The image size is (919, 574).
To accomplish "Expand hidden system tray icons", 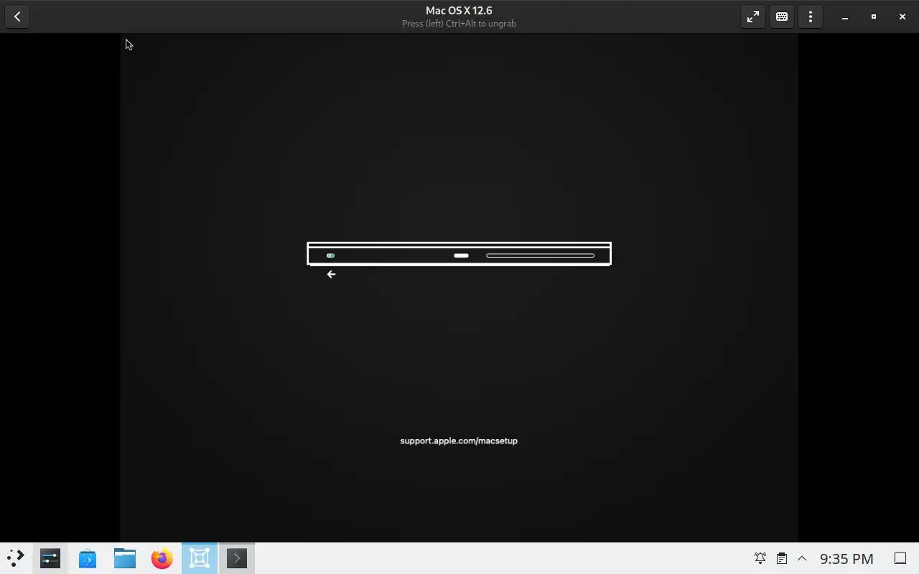I will tap(802, 558).
